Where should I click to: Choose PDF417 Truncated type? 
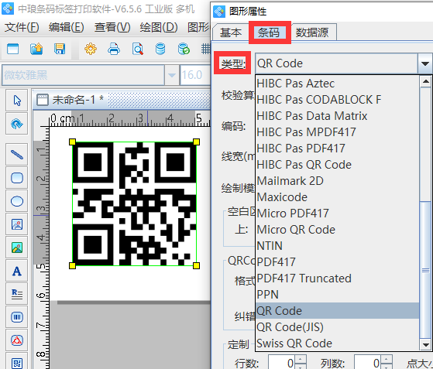[337, 278]
